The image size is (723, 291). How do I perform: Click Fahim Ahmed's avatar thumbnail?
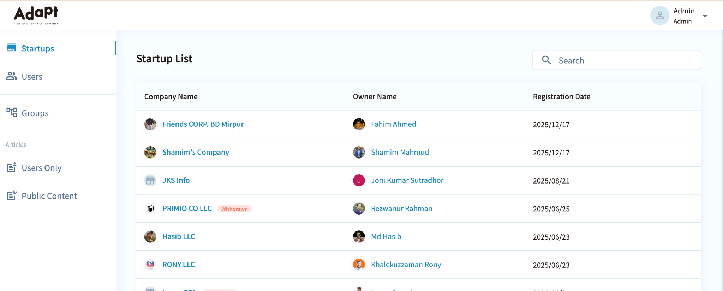click(359, 124)
